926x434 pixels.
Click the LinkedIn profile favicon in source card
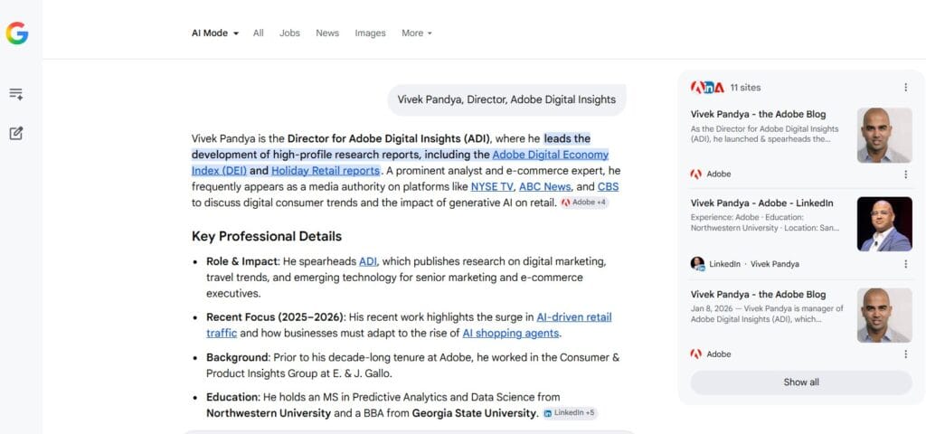pyautogui.click(x=697, y=264)
